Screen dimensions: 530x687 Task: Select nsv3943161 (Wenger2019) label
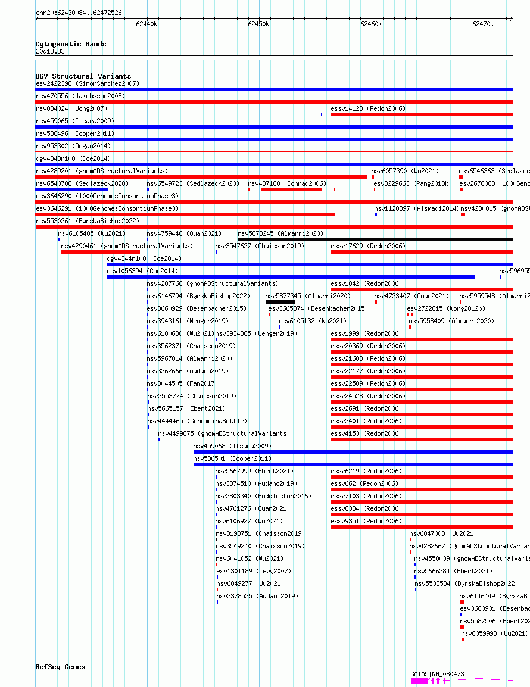pos(188,321)
